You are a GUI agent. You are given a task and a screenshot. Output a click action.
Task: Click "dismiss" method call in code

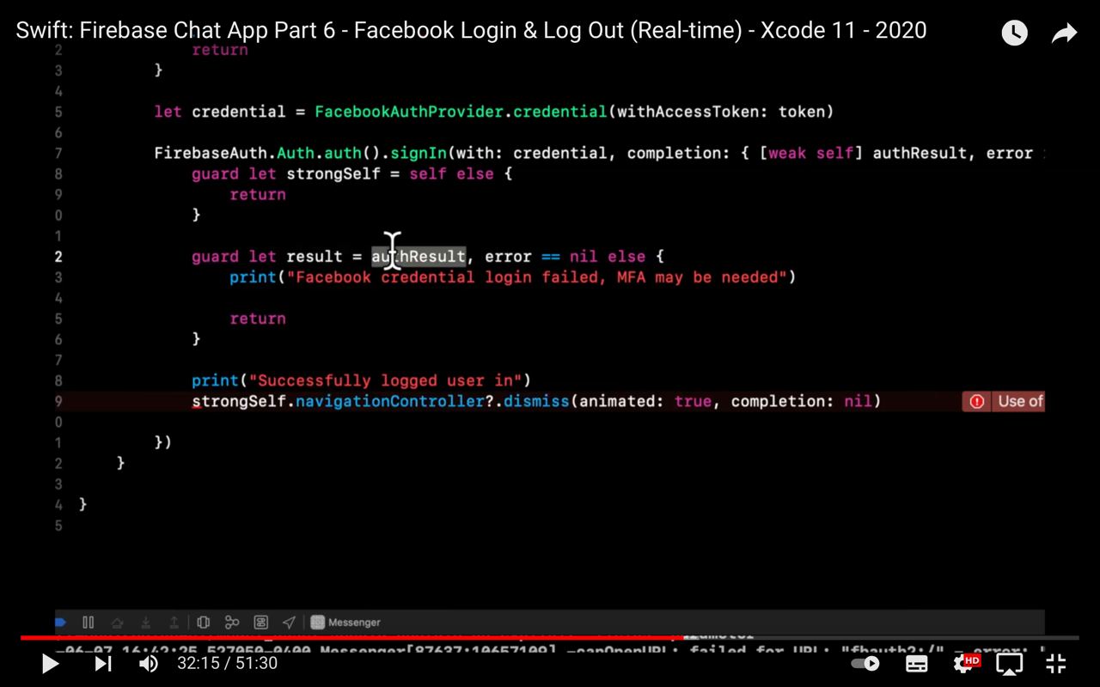click(537, 401)
